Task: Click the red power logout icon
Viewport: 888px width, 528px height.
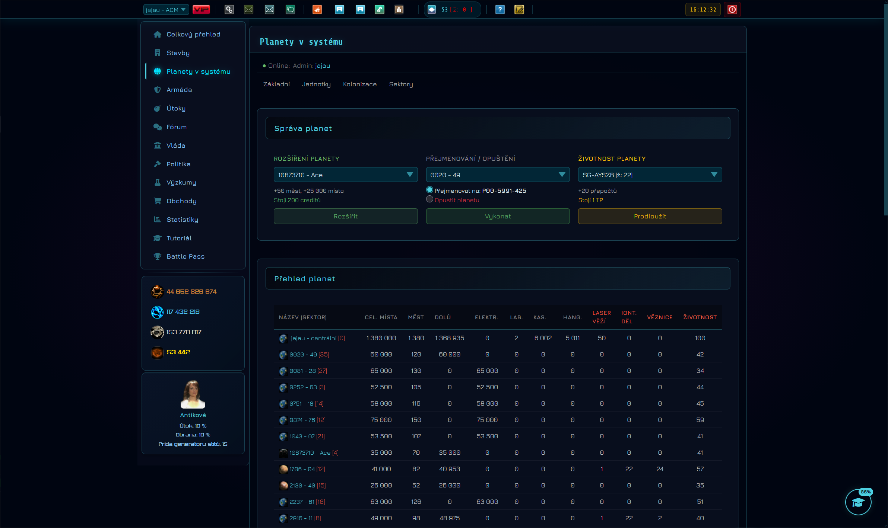Action: click(732, 10)
